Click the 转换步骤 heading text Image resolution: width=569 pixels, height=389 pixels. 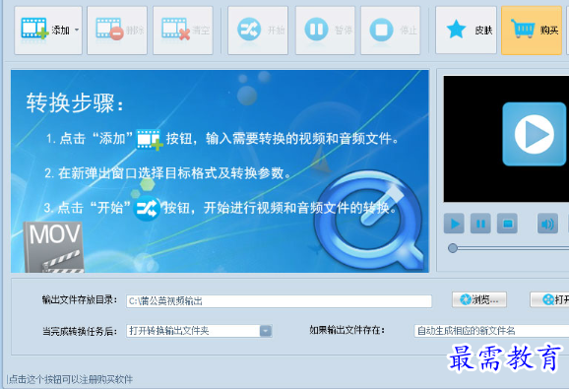coord(75,103)
